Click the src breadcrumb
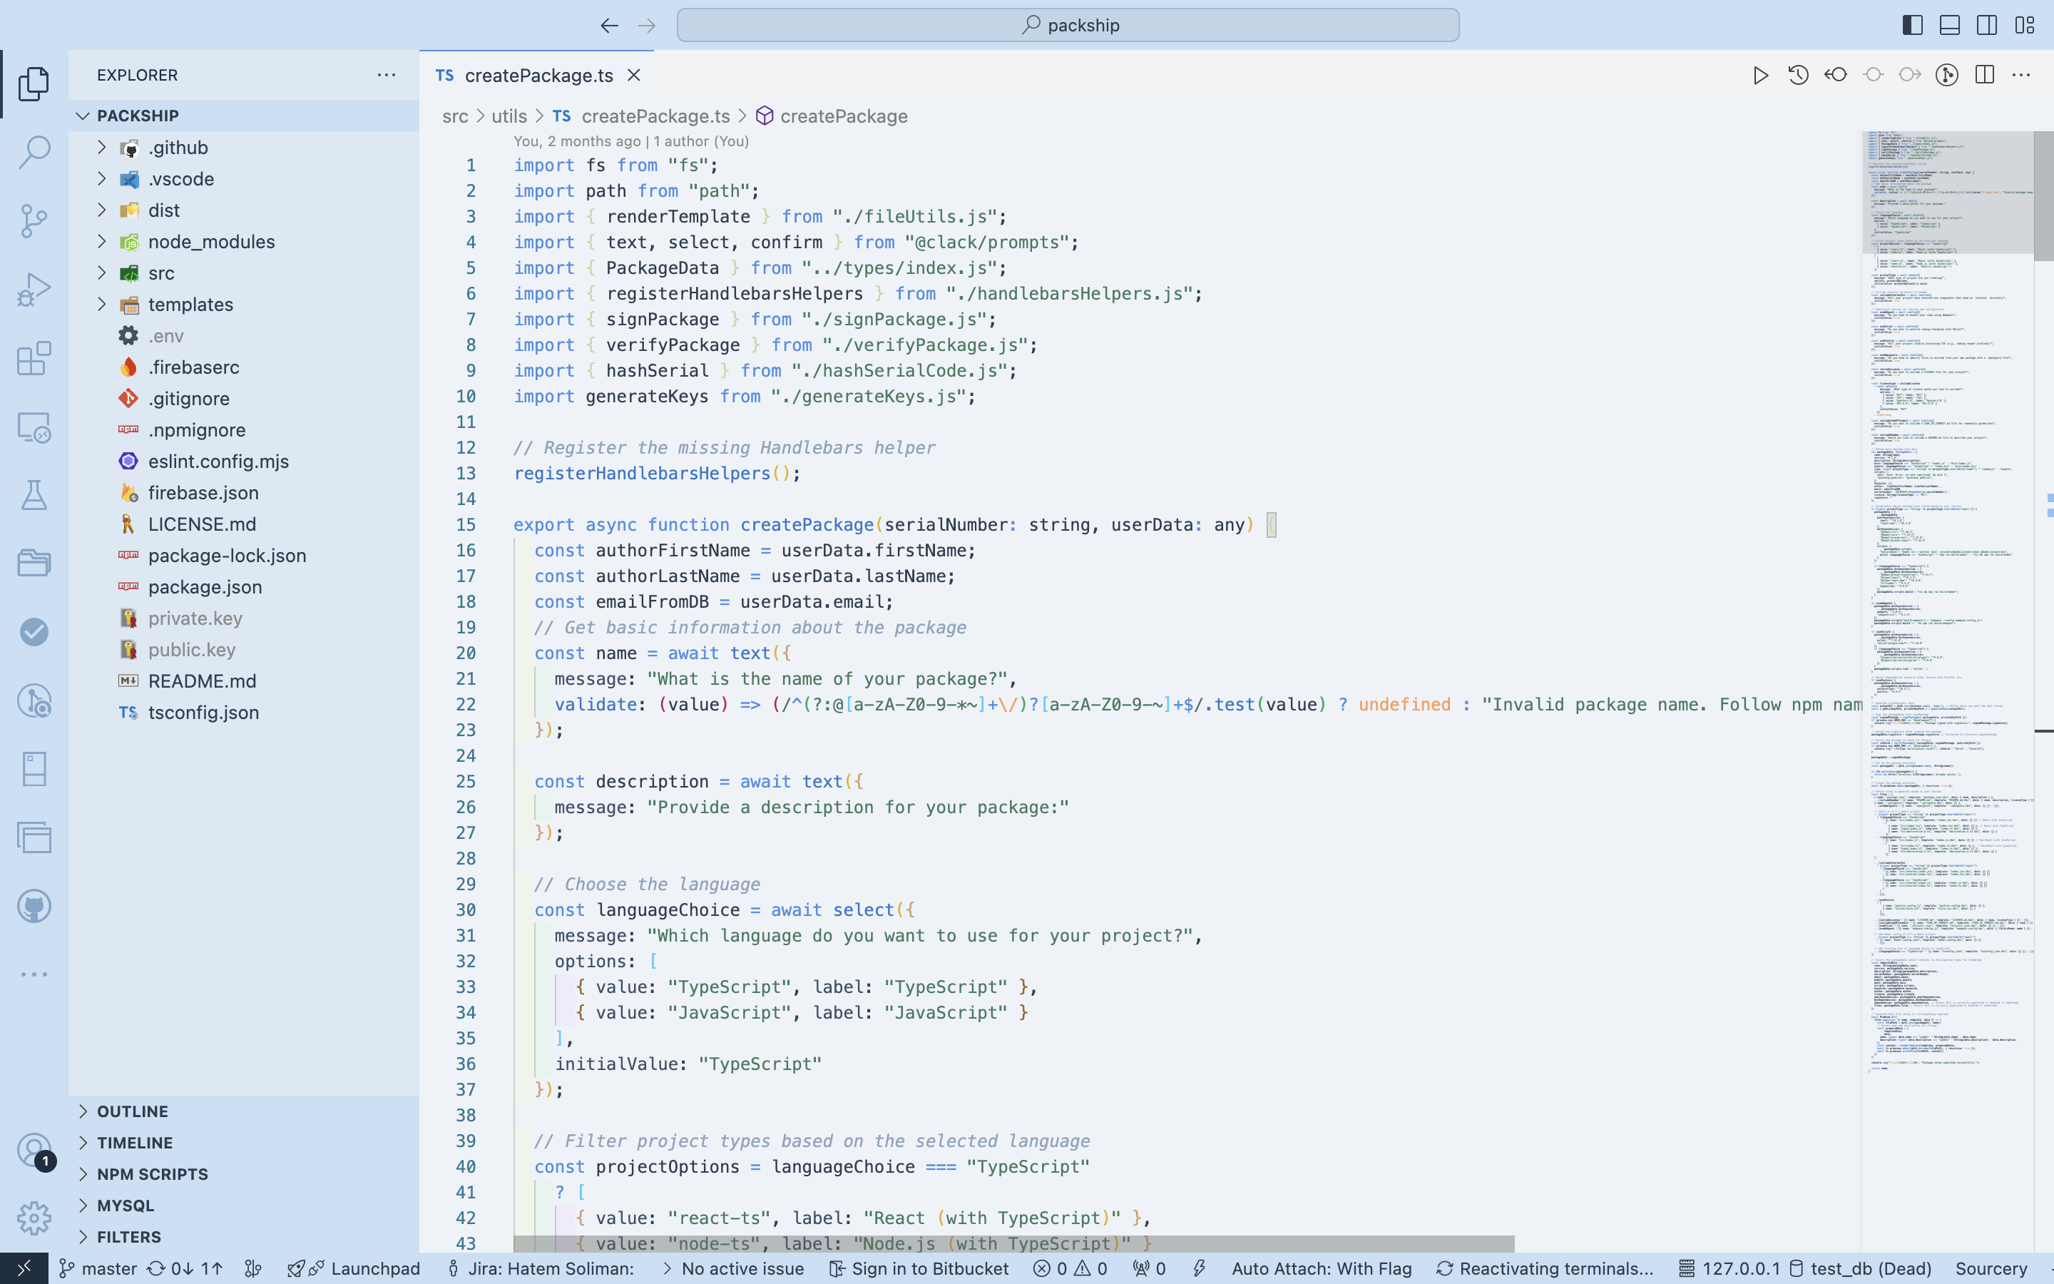Image resolution: width=2054 pixels, height=1284 pixels. pyautogui.click(x=455, y=116)
